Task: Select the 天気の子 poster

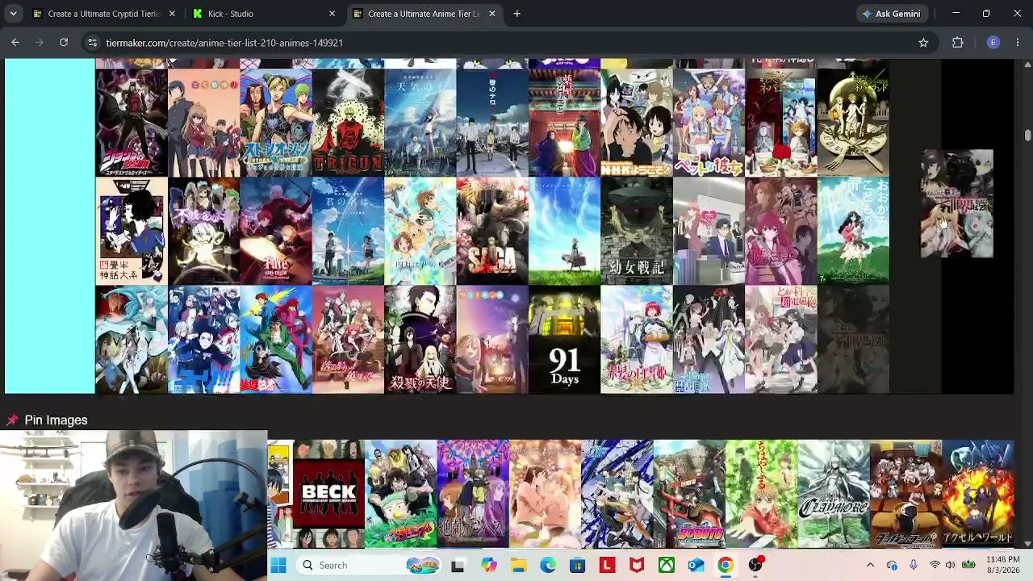Action: [x=420, y=123]
